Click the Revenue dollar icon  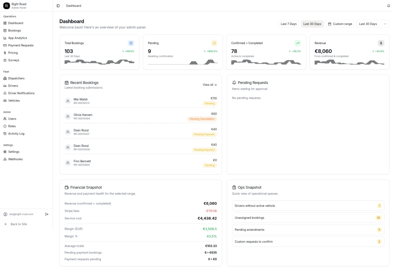click(x=381, y=43)
